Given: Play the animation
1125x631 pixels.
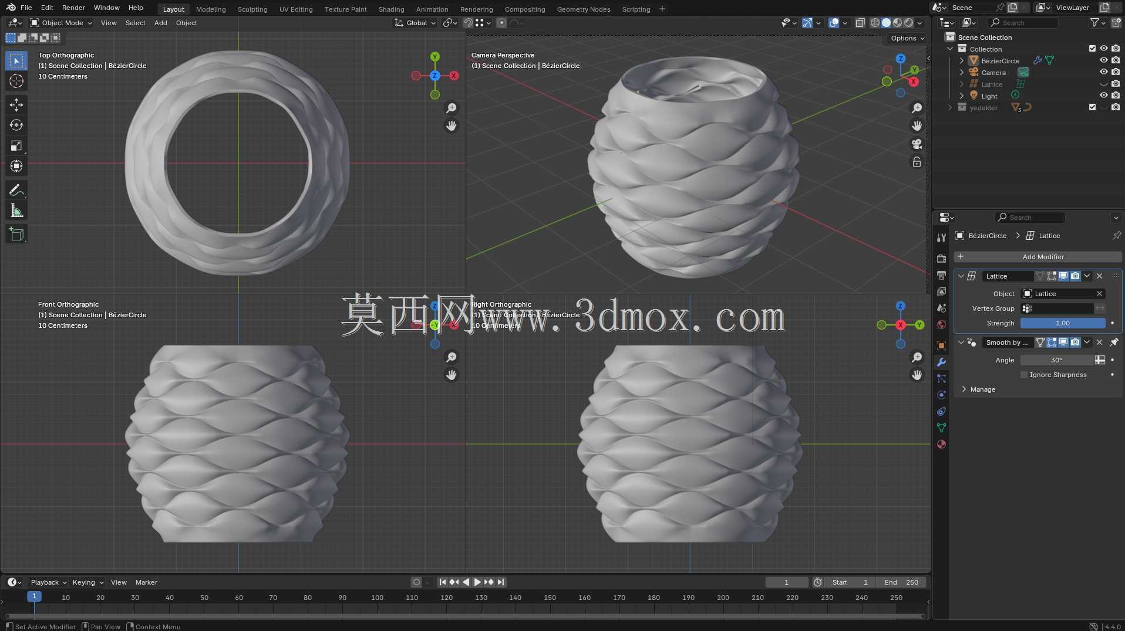Looking at the screenshot, I should pyautogui.click(x=477, y=582).
